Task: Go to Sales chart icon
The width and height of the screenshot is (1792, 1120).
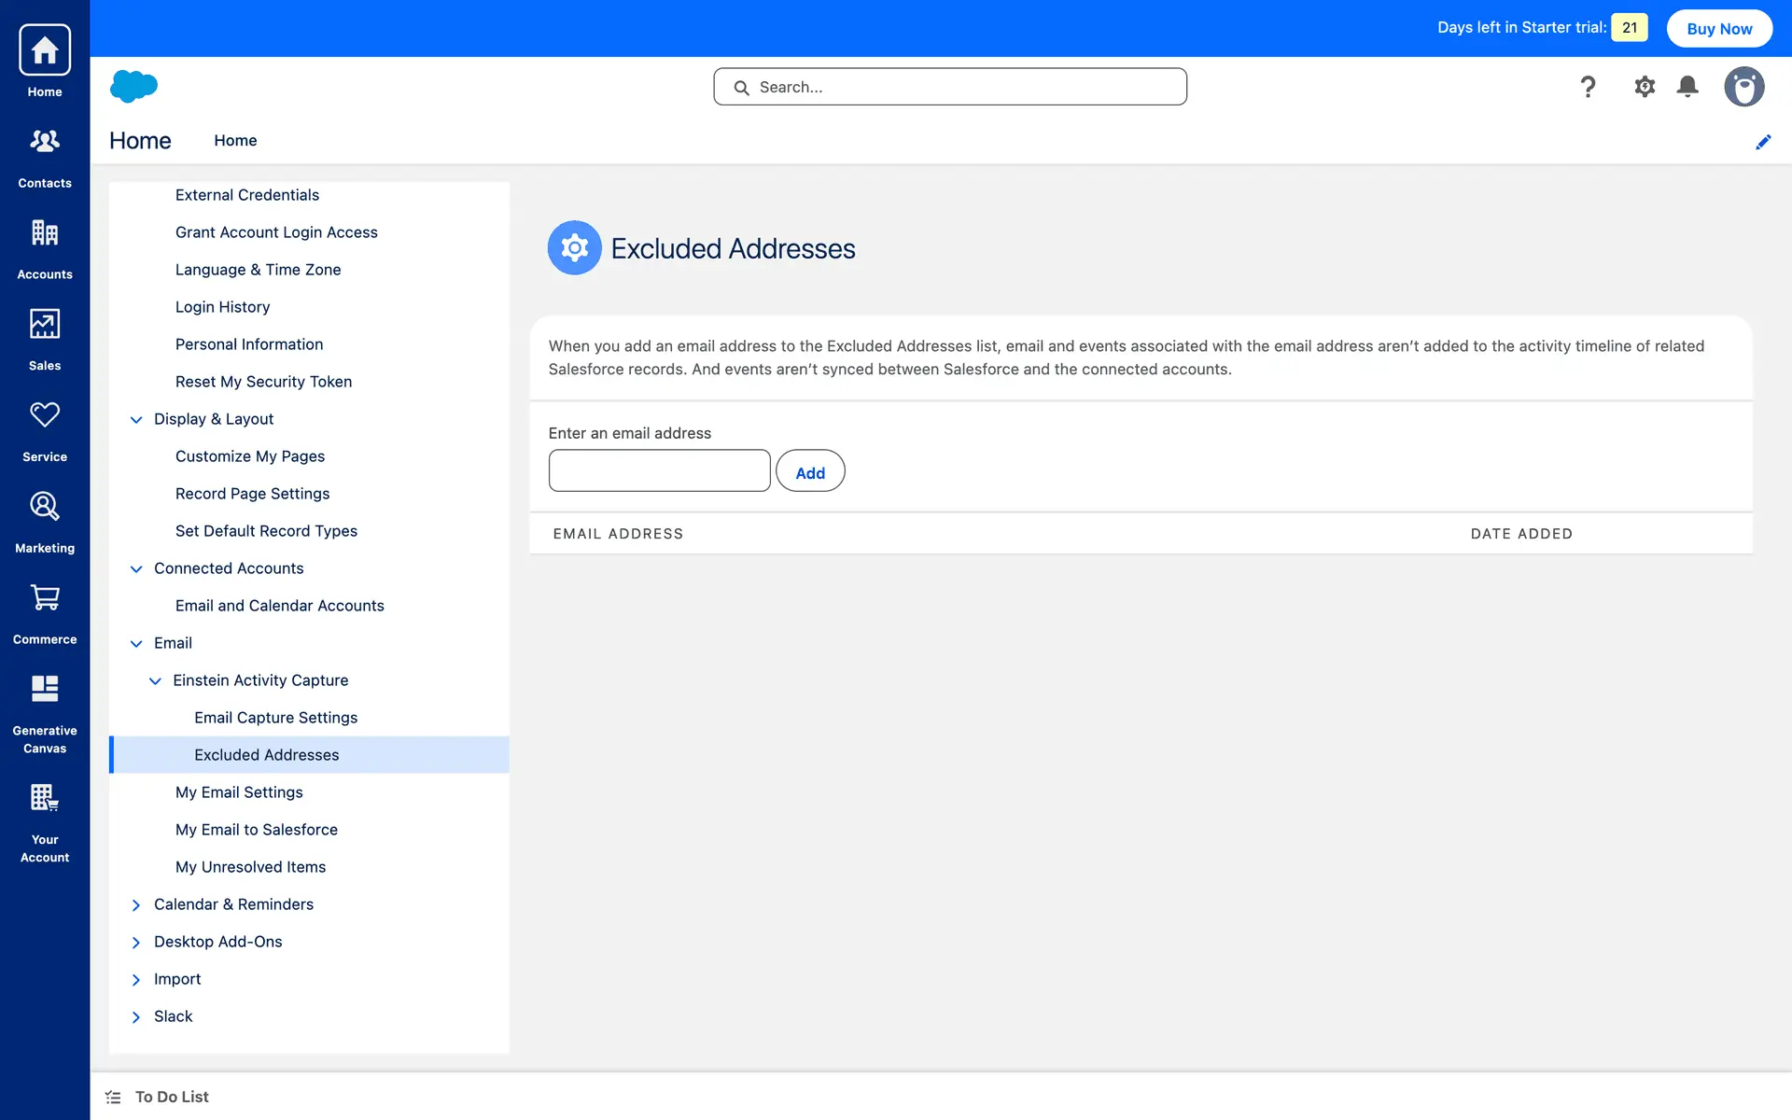Action: [45, 325]
